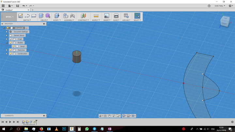Expand the Construction folder
The width and height of the screenshot is (235, 132).
point(7,53)
